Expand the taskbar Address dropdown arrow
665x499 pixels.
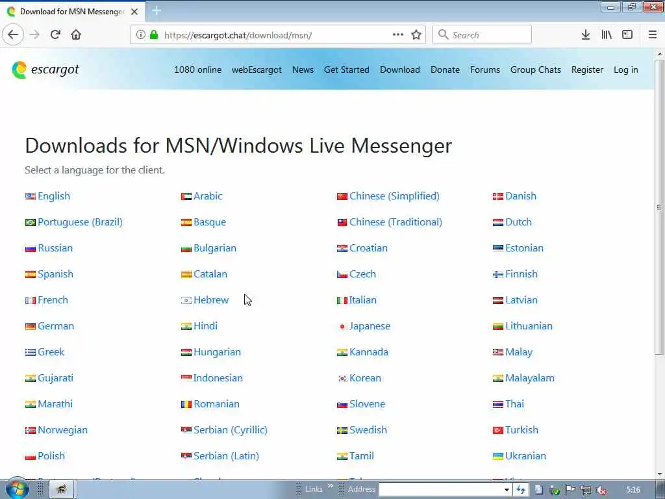pos(507,490)
